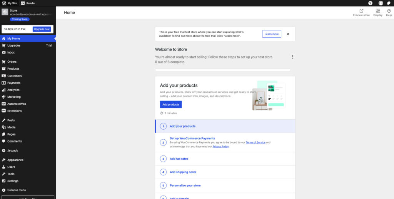This screenshot has width=394, height=199.
Task: Open the user avatar profile icon
Action: (x=381, y=3)
